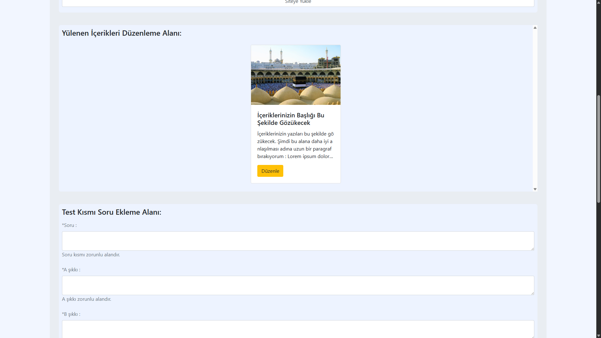This screenshot has width=601, height=338.
Task: Click the Test Kısmı Soru Ekleme Alanı heading
Action: pos(111,212)
